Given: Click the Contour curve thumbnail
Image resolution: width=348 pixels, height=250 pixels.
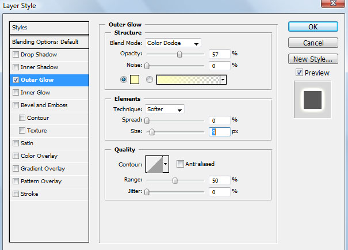Looking at the screenshot, I should (x=154, y=164).
